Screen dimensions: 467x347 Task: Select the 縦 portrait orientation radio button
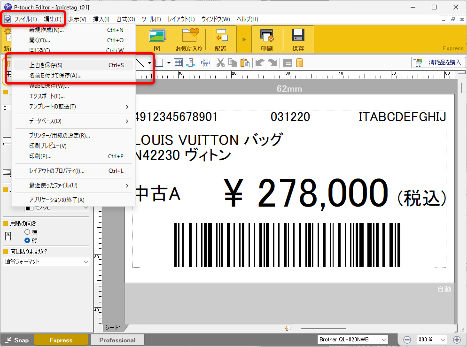pyautogui.click(x=27, y=240)
